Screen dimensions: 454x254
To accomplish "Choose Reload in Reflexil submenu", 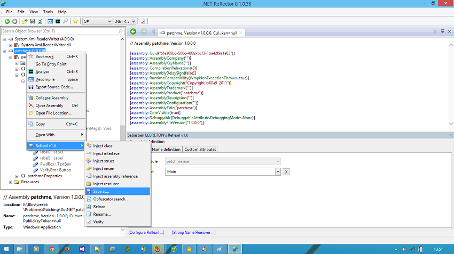I will coord(118,207).
